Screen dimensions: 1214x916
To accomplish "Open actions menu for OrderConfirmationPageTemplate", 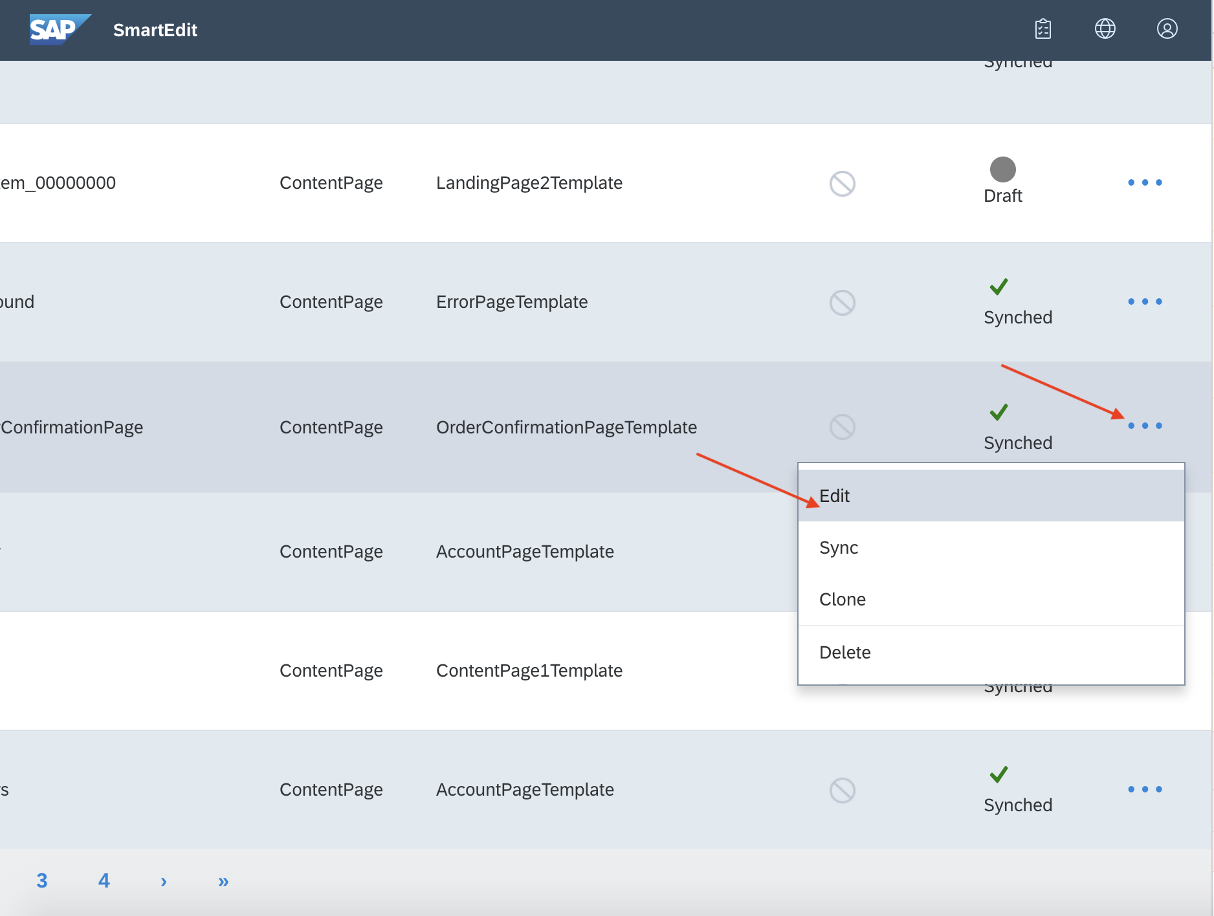I will (x=1144, y=426).
